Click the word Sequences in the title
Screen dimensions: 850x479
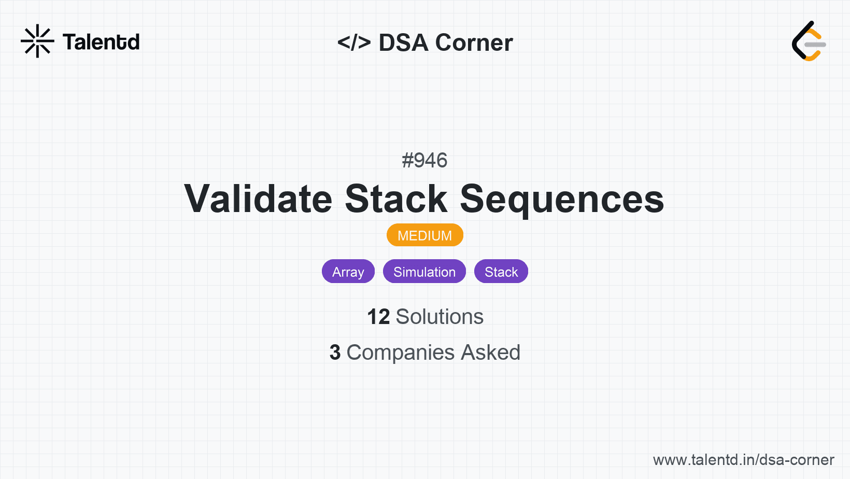click(x=562, y=199)
